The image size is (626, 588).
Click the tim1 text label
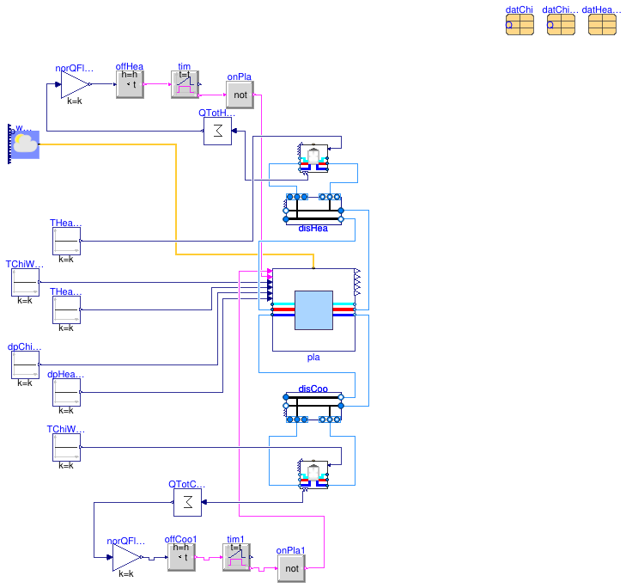[235, 539]
